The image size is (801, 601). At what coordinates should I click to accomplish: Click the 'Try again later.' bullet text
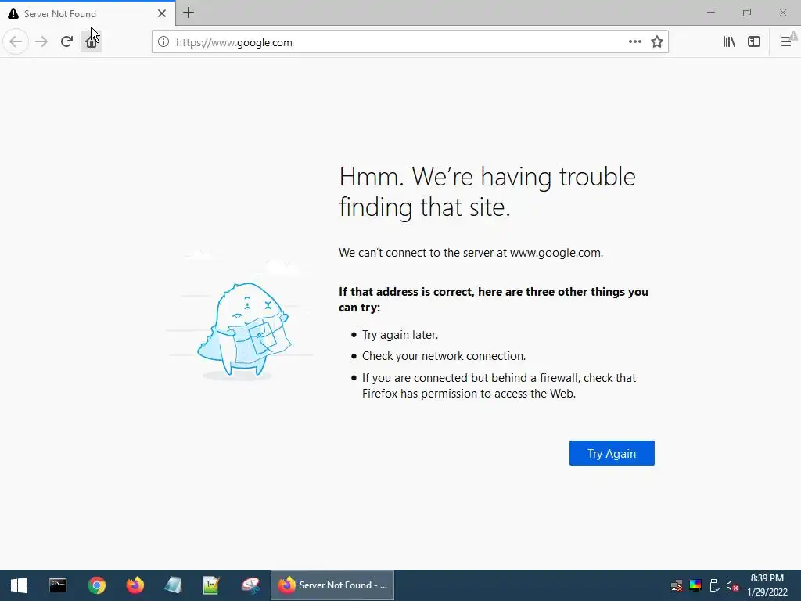pos(400,335)
